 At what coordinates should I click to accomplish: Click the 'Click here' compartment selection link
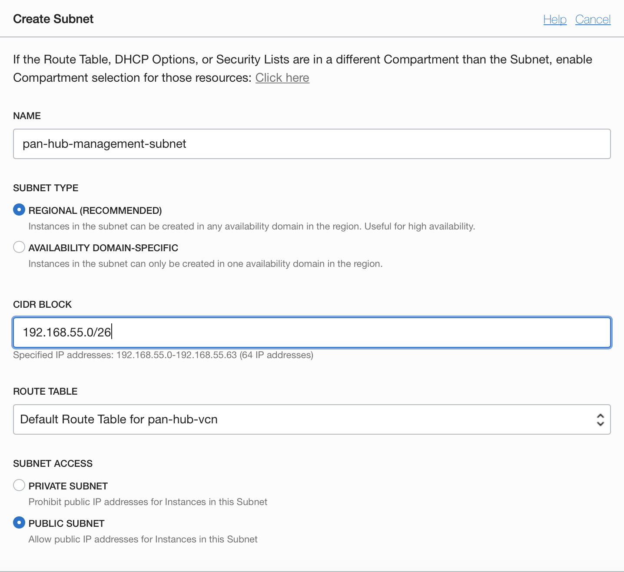[282, 78]
